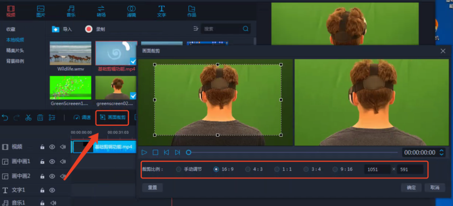The height and width of the screenshot is (206, 453).
Task: Select the Wildlife.wmv thumbnail
Action: [x=71, y=53]
